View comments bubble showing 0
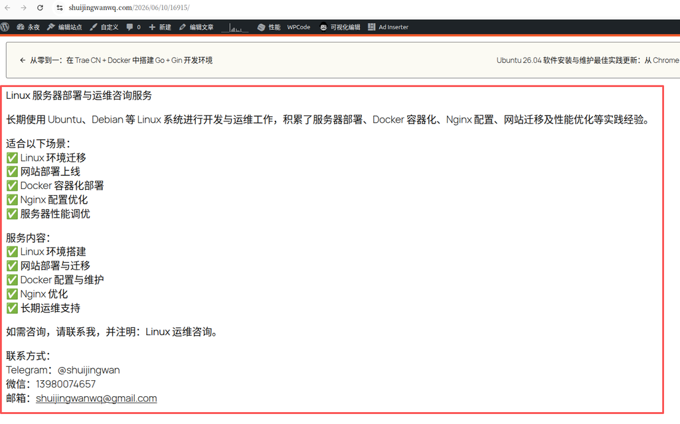The width and height of the screenshot is (680, 424). click(x=133, y=27)
